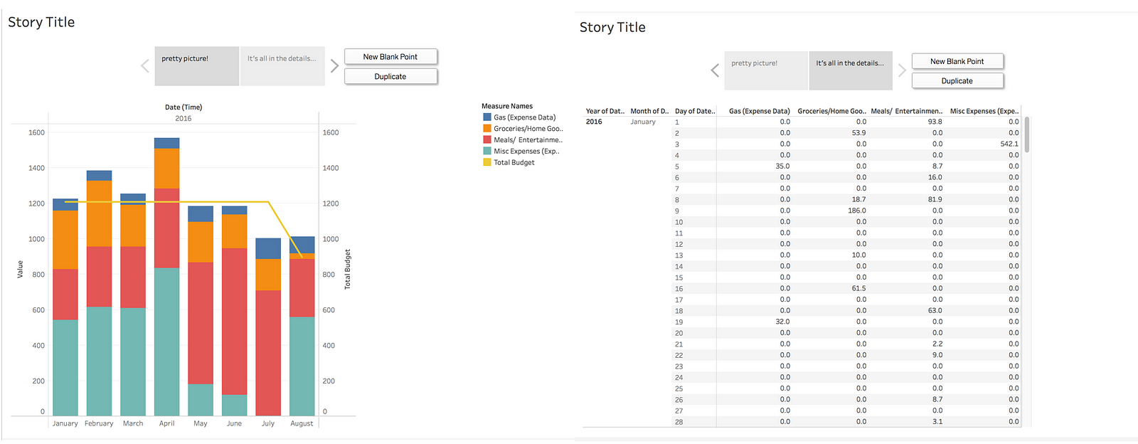The image size is (1138, 444).
Task: Pick the teal Misc Expenses legend swatch
Action: (487, 152)
